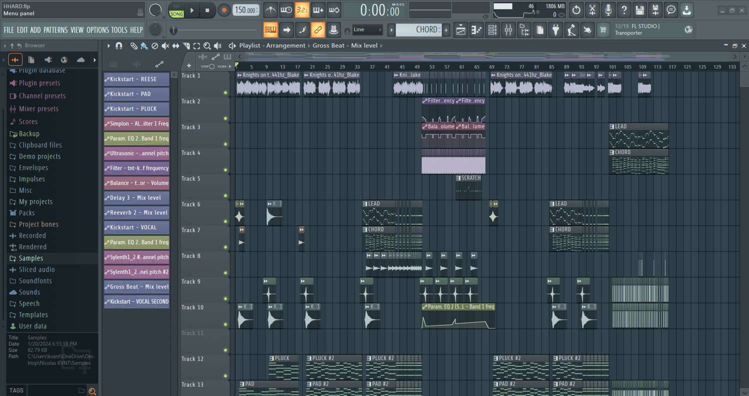Toggle Playlist snap magnet icon

119,45
